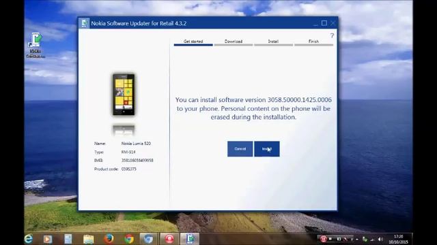Click the product code value
437x245 pixels.
click(129, 169)
